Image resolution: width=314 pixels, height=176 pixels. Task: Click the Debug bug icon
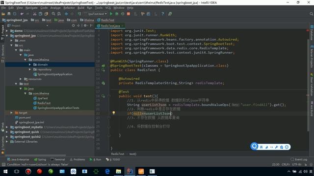(117, 14)
